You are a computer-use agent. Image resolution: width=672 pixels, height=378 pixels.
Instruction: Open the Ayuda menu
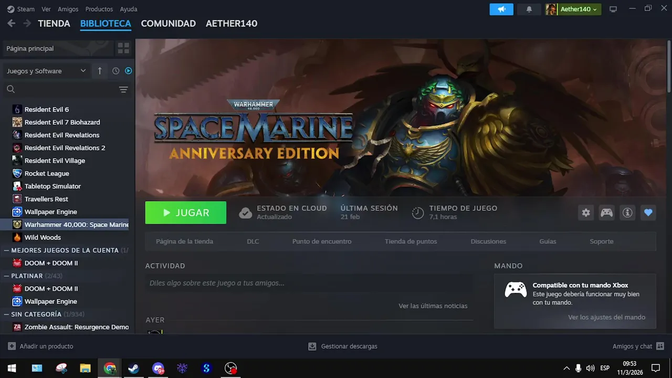[x=129, y=9]
